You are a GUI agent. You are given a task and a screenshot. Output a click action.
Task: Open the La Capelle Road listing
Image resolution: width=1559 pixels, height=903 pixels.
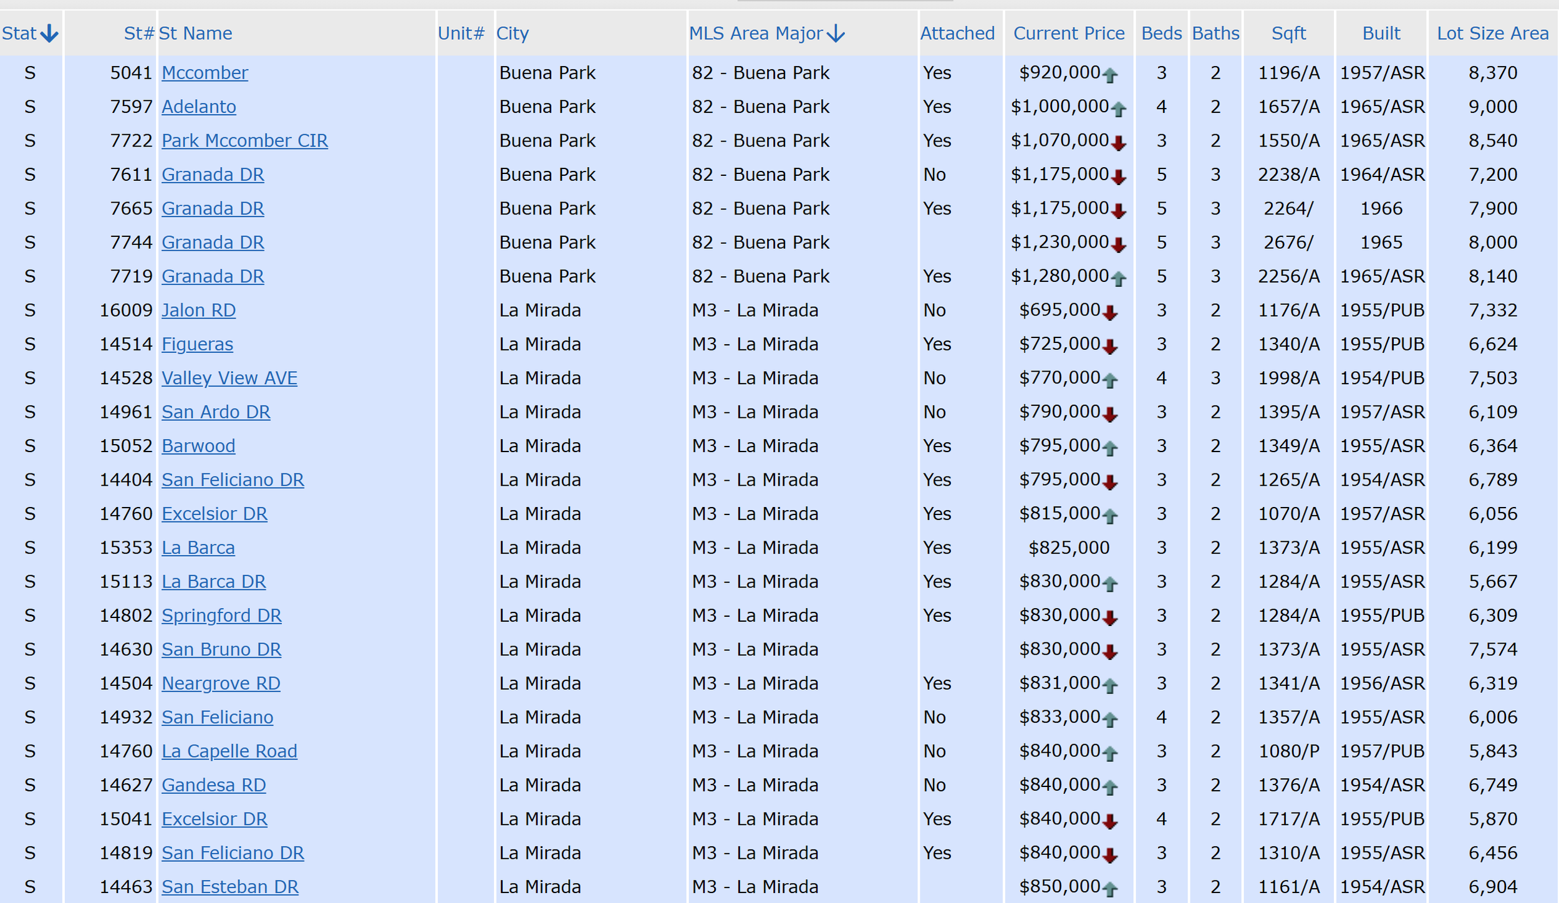(x=229, y=751)
